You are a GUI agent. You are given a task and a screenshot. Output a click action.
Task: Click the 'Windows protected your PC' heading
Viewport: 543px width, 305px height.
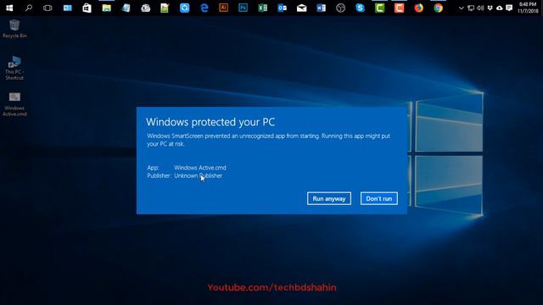tap(210, 122)
